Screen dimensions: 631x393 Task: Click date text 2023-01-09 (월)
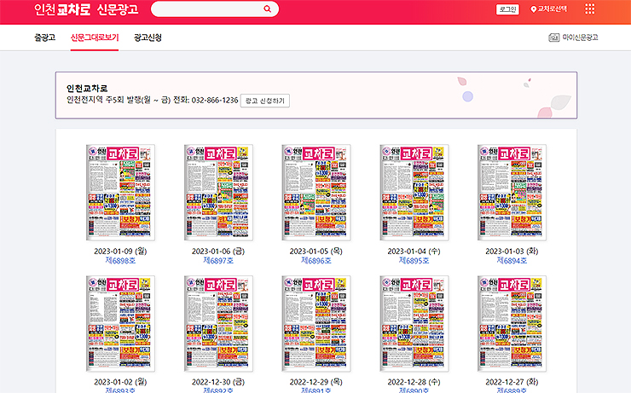pyautogui.click(x=120, y=251)
